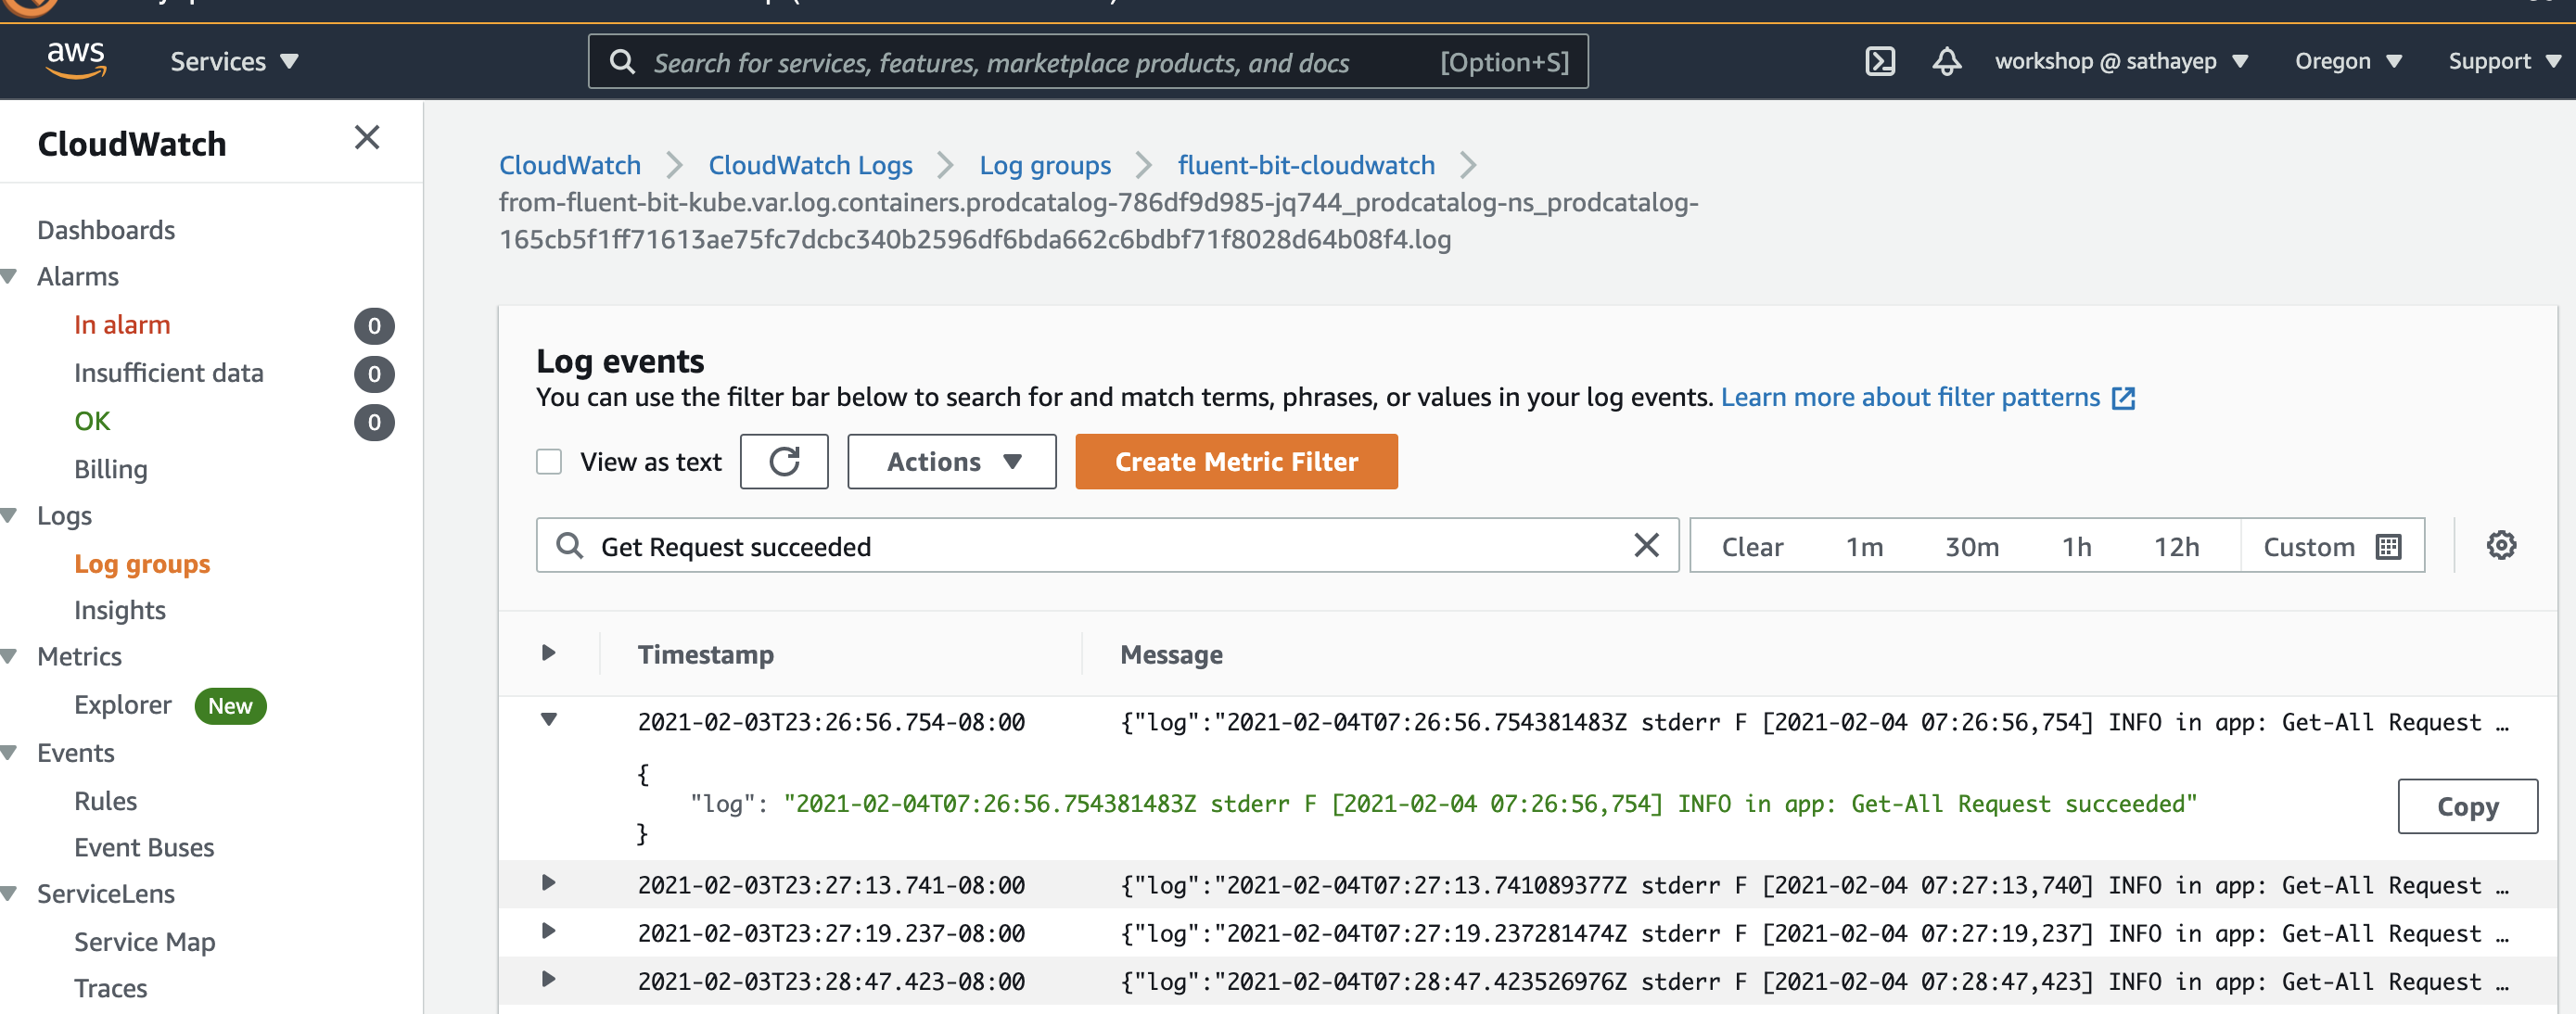Click Create Metric Filter button
Viewport: 2576px width, 1014px height.
pos(1236,462)
